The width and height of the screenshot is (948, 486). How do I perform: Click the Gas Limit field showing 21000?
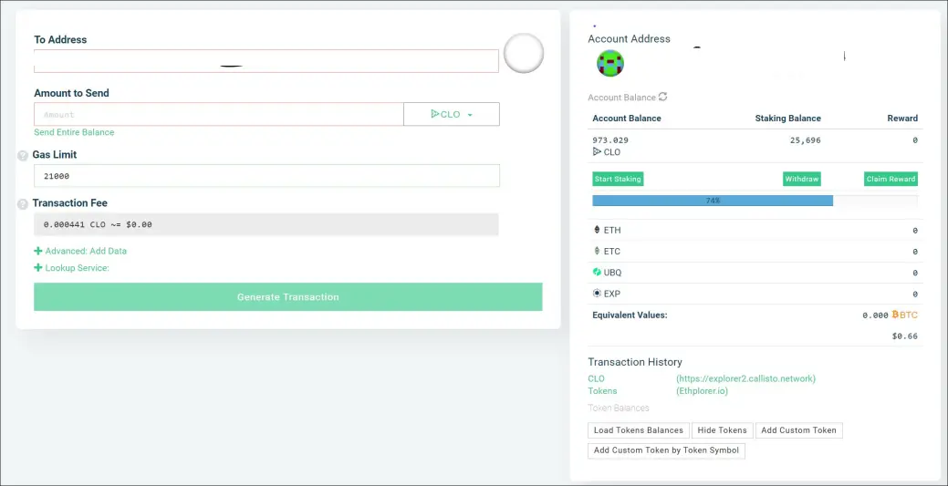(x=266, y=176)
